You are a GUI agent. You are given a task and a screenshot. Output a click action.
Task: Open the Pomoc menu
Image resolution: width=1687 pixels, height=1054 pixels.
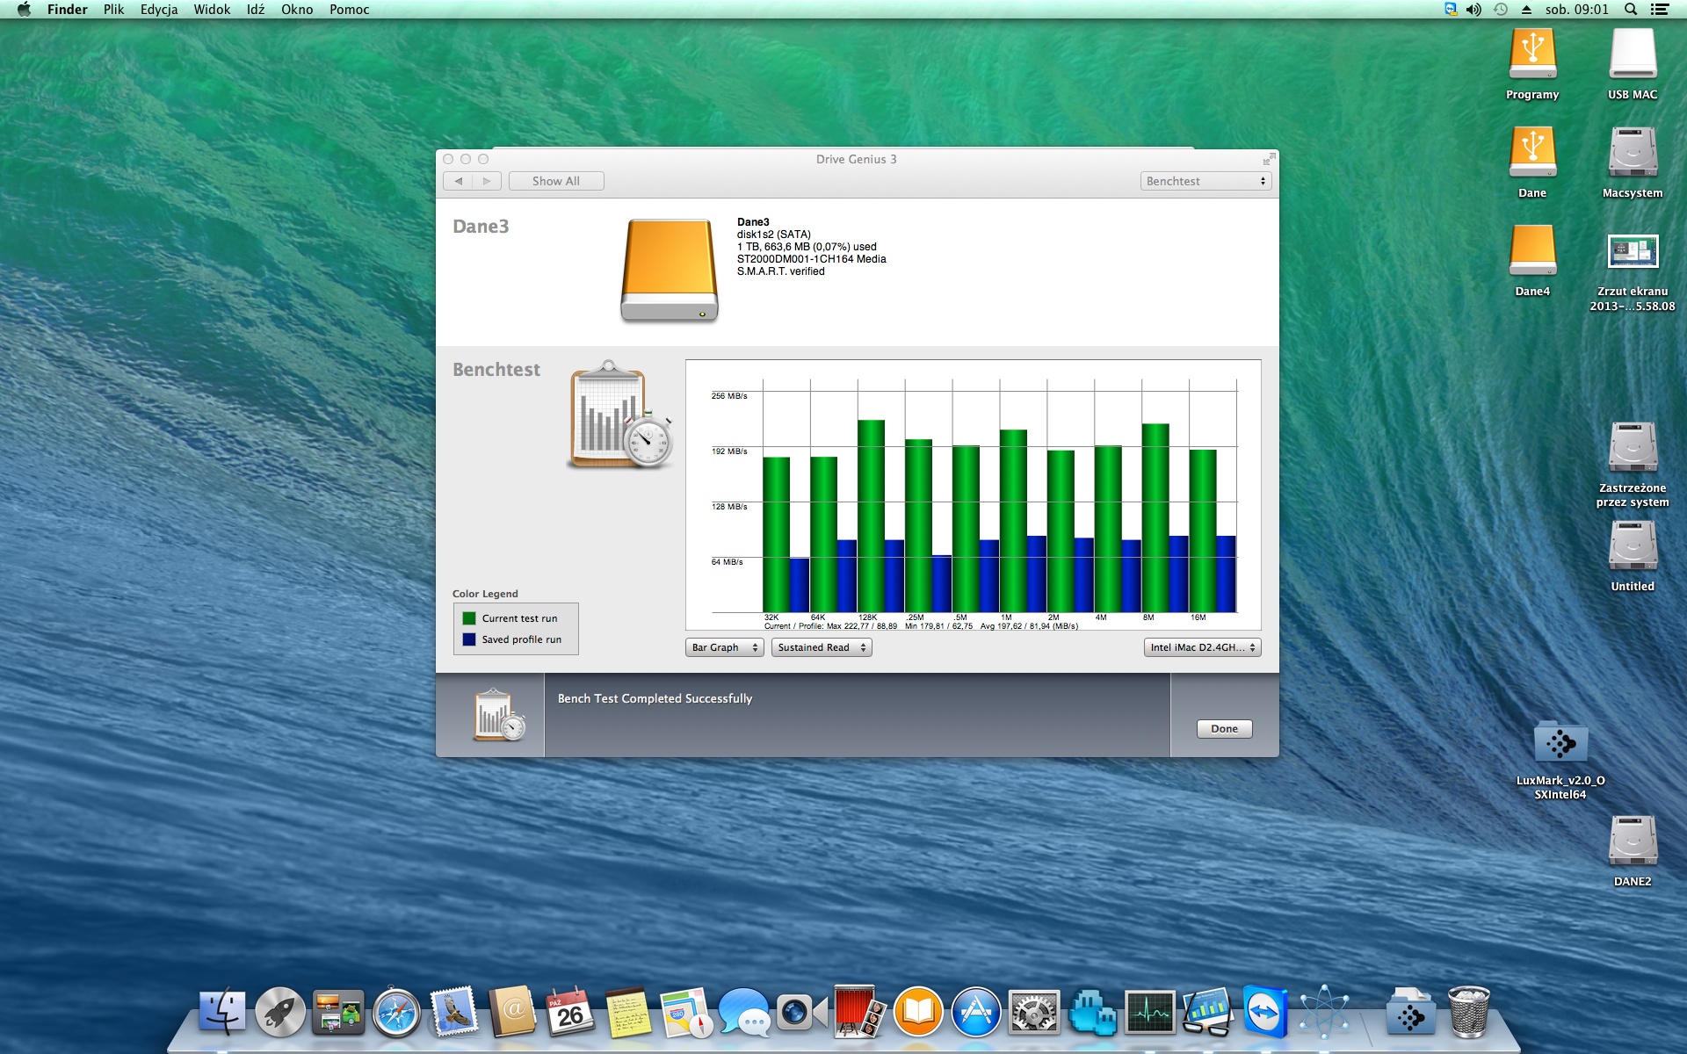point(349,10)
